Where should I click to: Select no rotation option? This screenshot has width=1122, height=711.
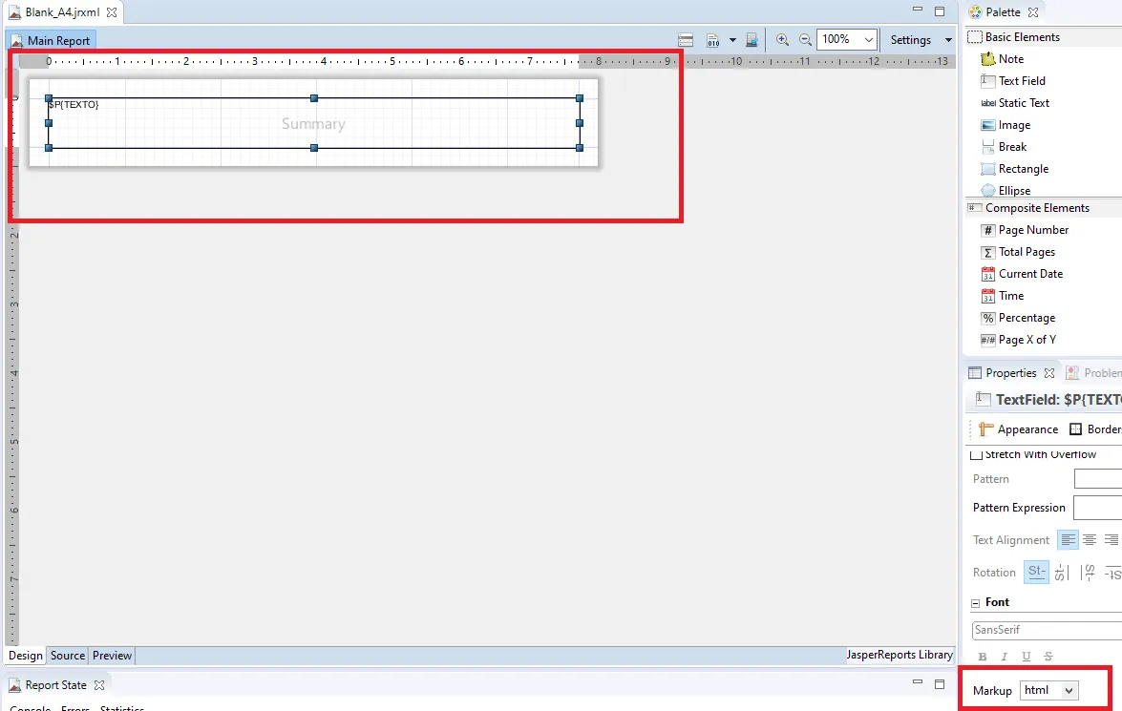1036,573
